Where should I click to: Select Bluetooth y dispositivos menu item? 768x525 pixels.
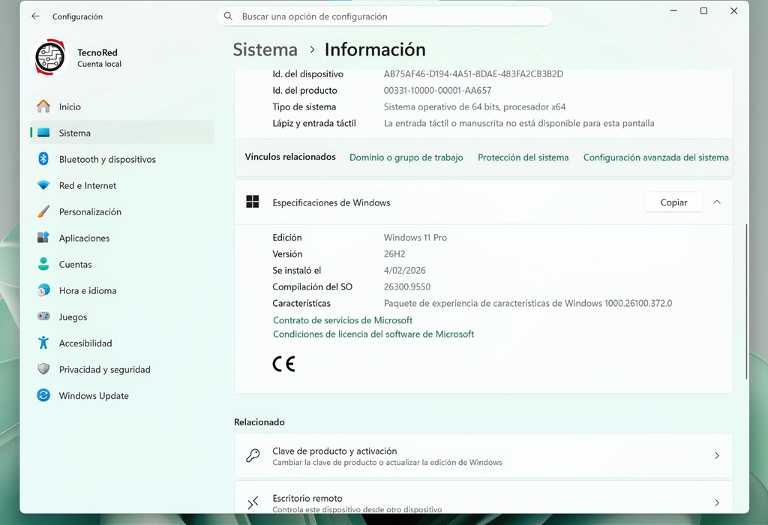coord(122,159)
